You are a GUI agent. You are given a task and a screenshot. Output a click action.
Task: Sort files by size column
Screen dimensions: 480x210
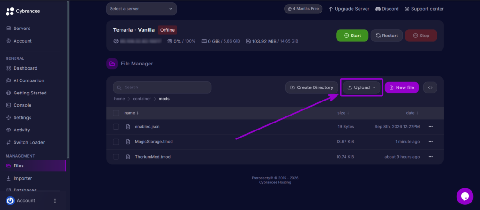(343, 113)
